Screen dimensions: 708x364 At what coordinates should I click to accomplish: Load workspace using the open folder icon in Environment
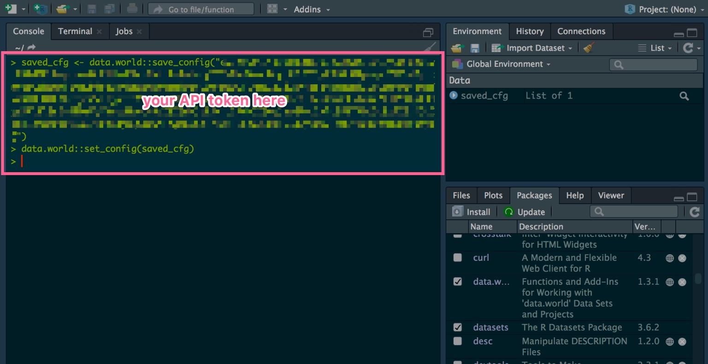[x=457, y=48]
